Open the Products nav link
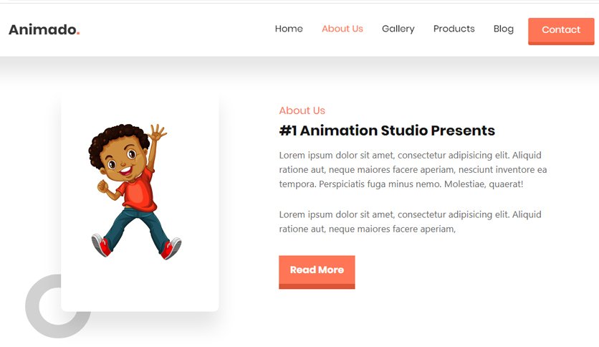The height and width of the screenshot is (347, 599). point(454,29)
